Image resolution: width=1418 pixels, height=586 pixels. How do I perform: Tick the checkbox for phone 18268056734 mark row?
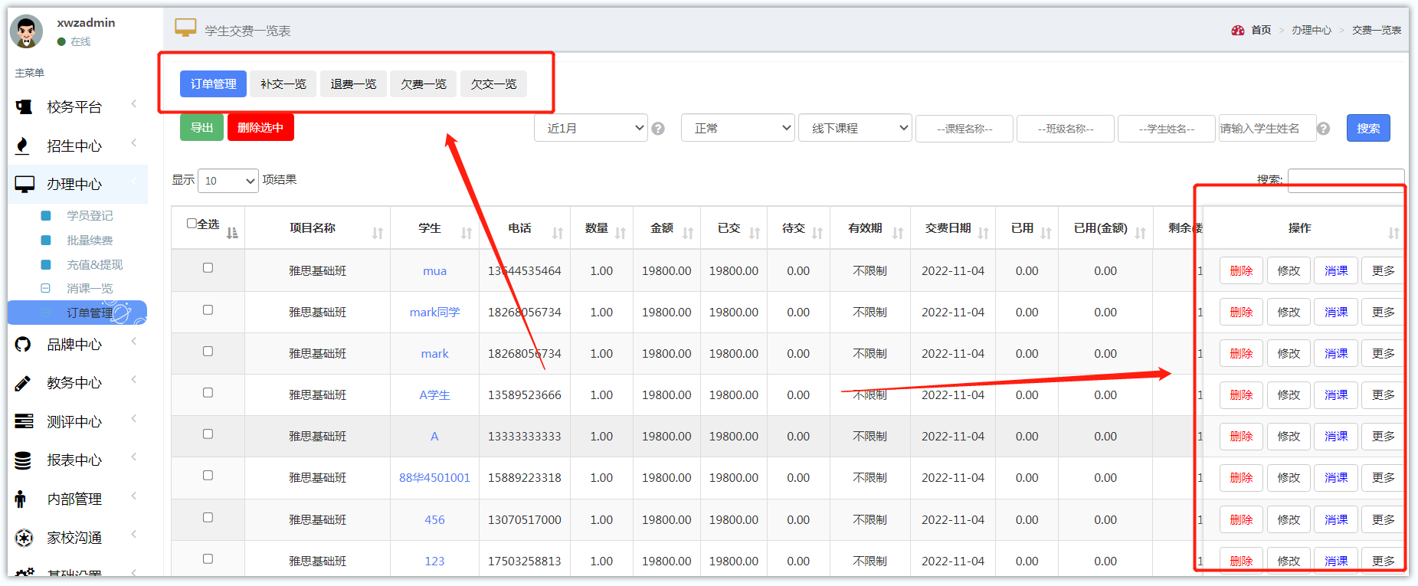coord(208,351)
